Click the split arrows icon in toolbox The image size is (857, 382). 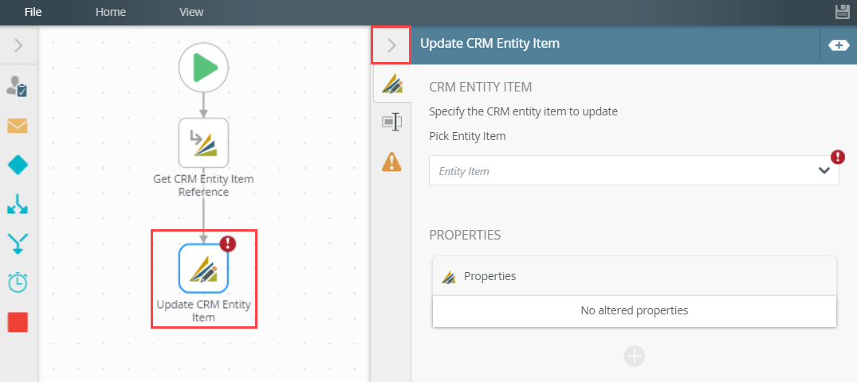18,205
